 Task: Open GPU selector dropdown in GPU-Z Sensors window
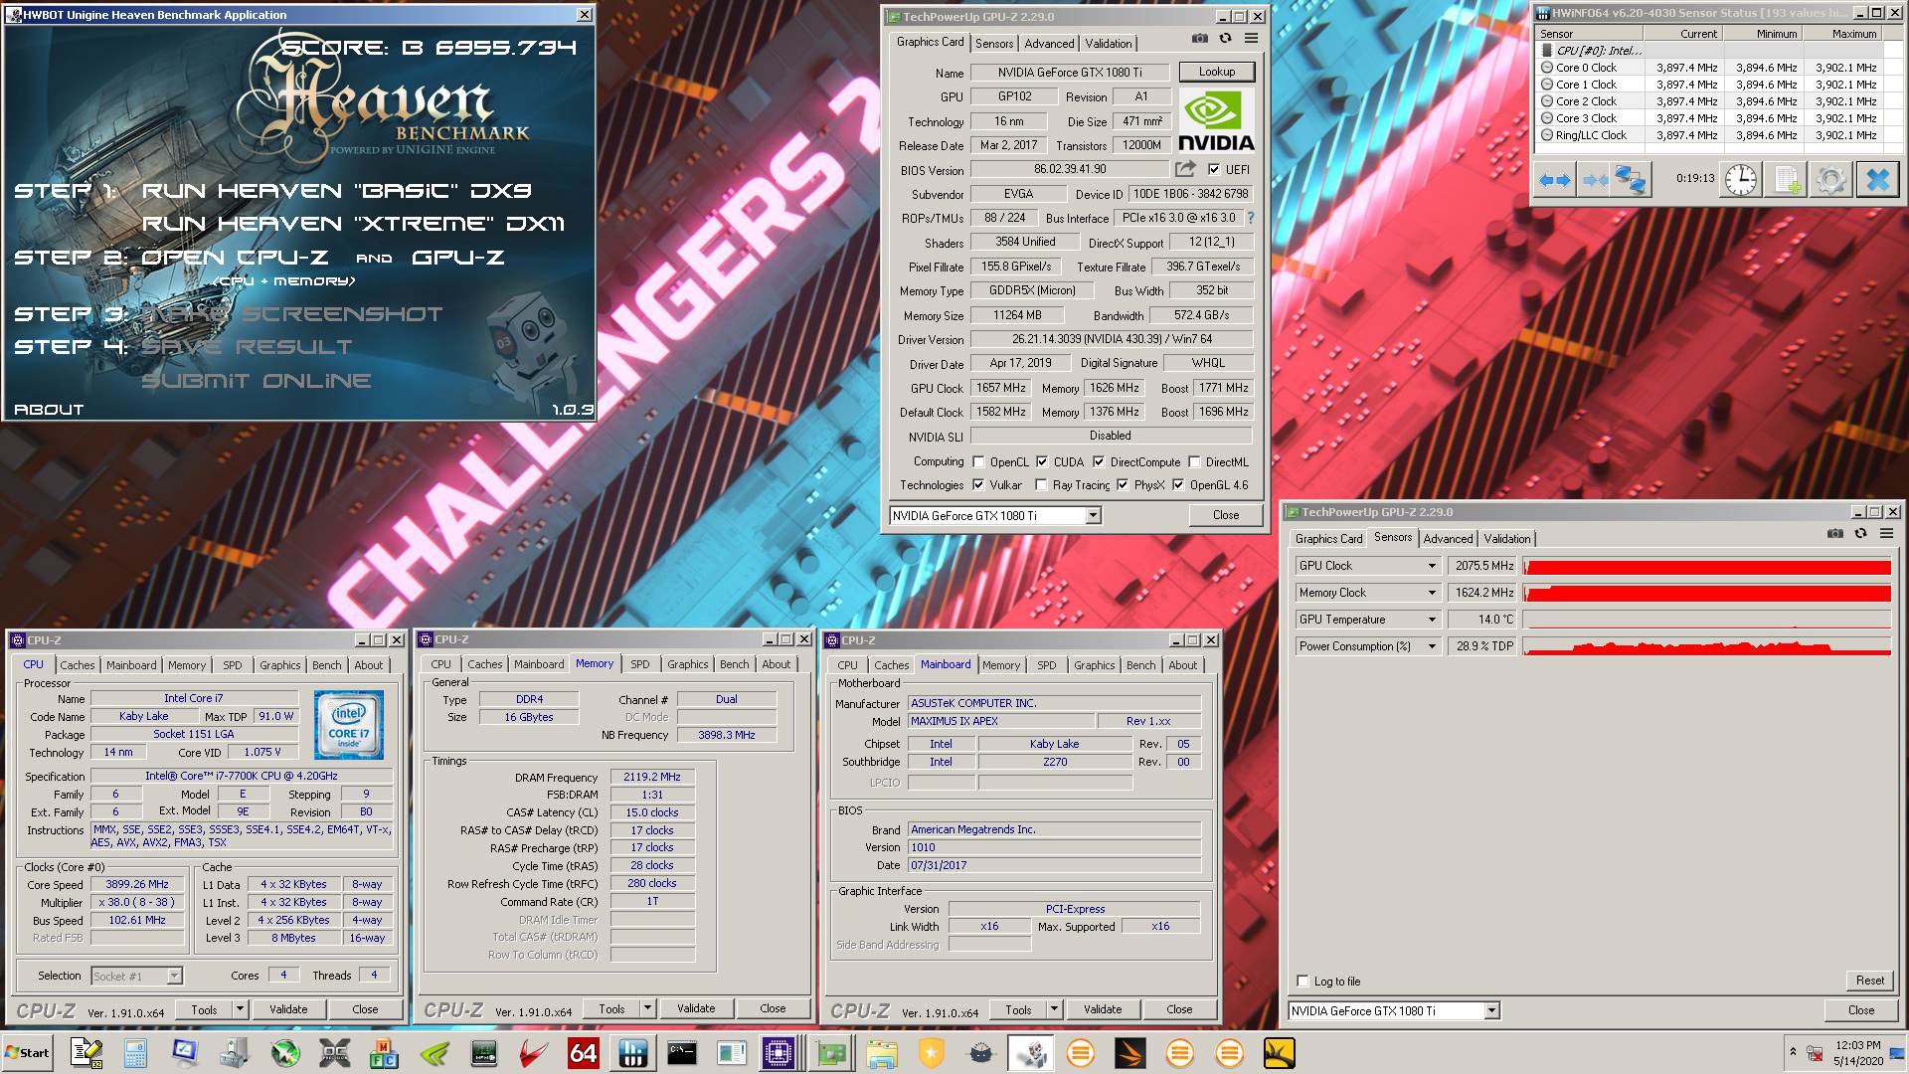[1491, 1011]
